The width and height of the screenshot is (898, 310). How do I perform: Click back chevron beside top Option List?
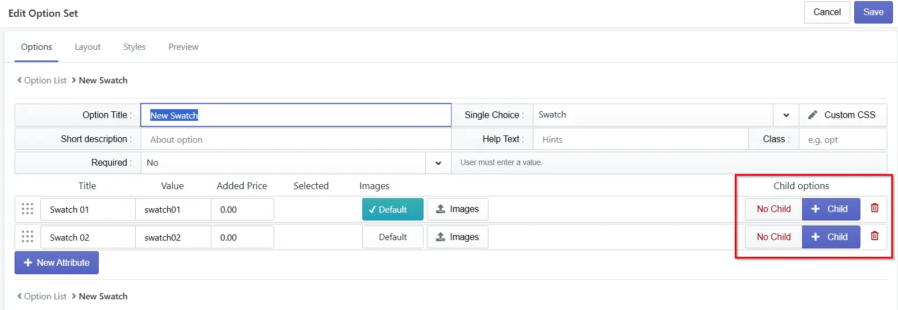[x=20, y=80]
